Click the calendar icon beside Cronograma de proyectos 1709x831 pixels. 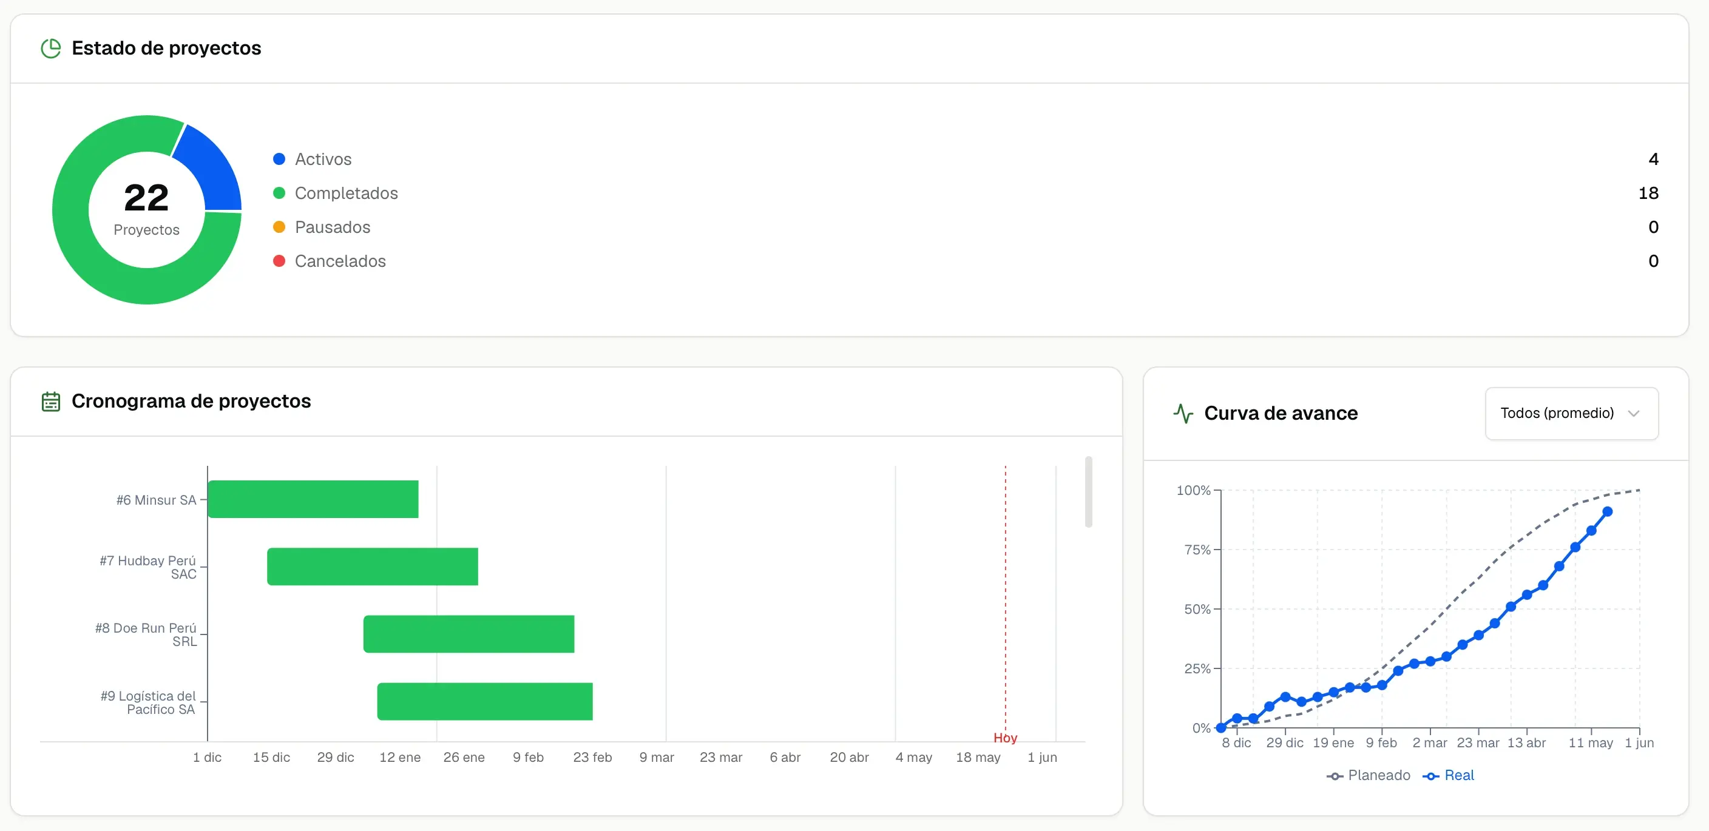click(x=51, y=401)
